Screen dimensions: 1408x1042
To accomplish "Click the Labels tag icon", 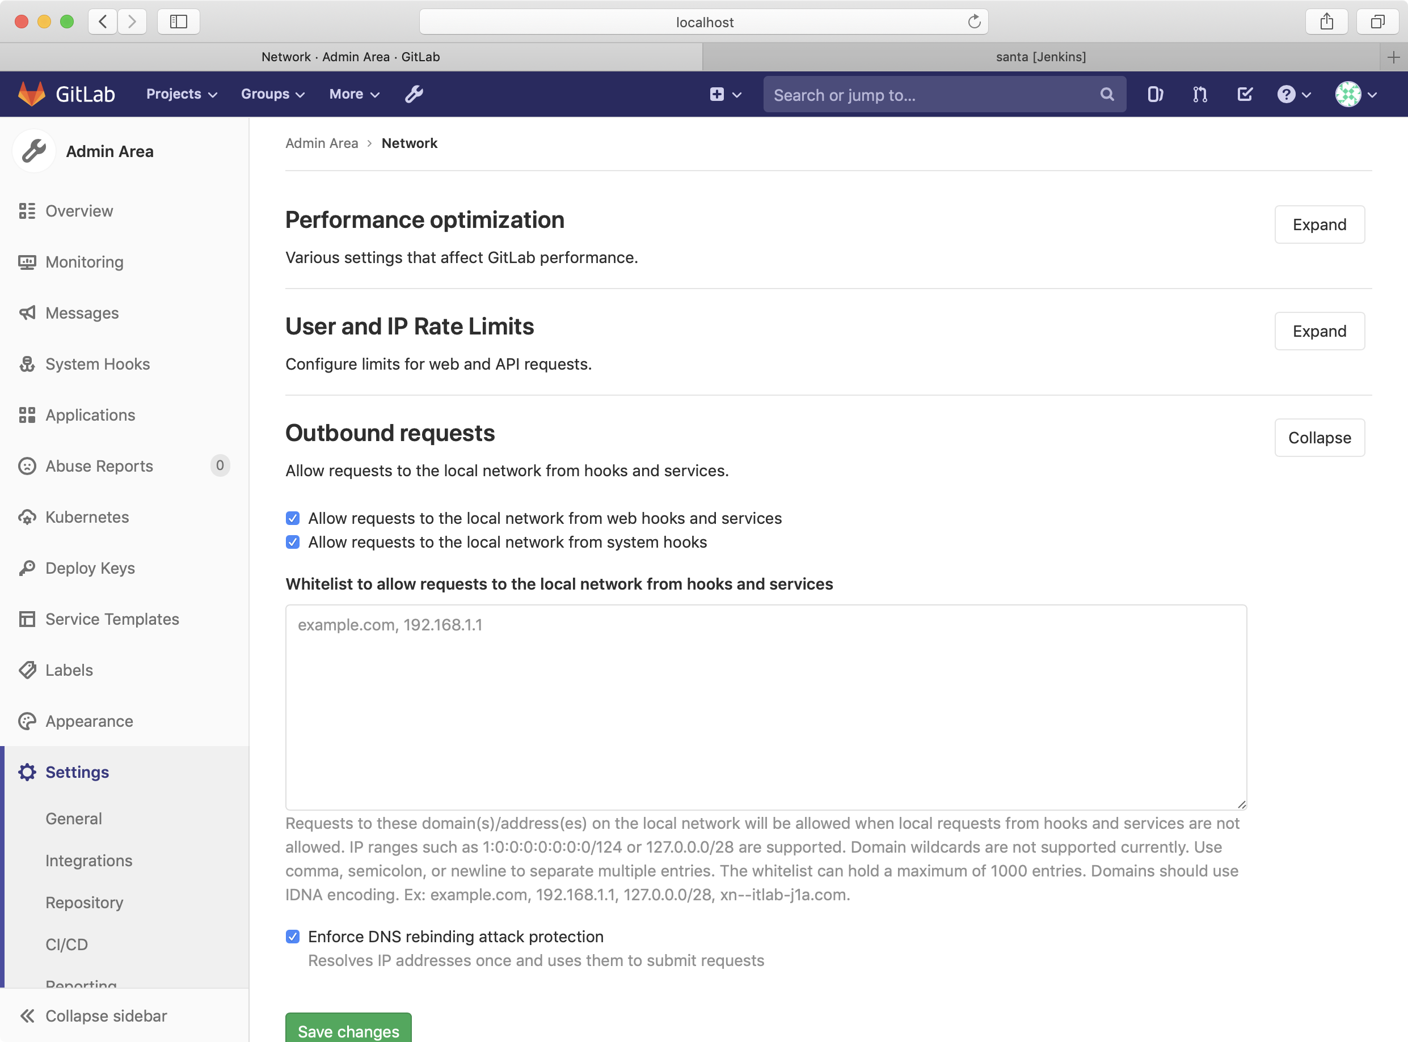I will (27, 670).
